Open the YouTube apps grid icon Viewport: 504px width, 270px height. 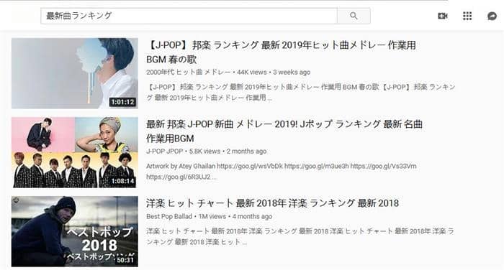[467, 16]
